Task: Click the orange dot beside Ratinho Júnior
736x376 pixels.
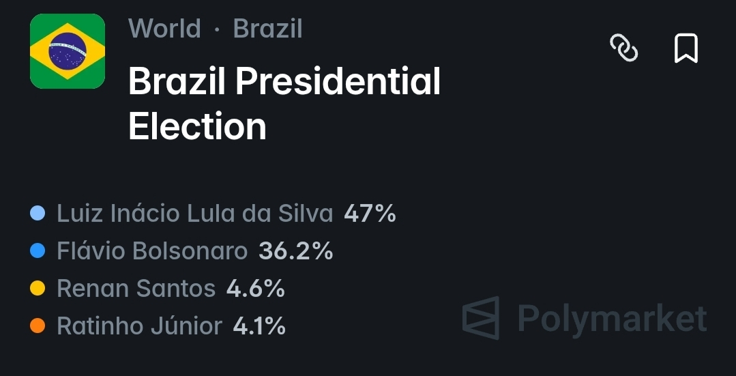Action: click(x=38, y=326)
